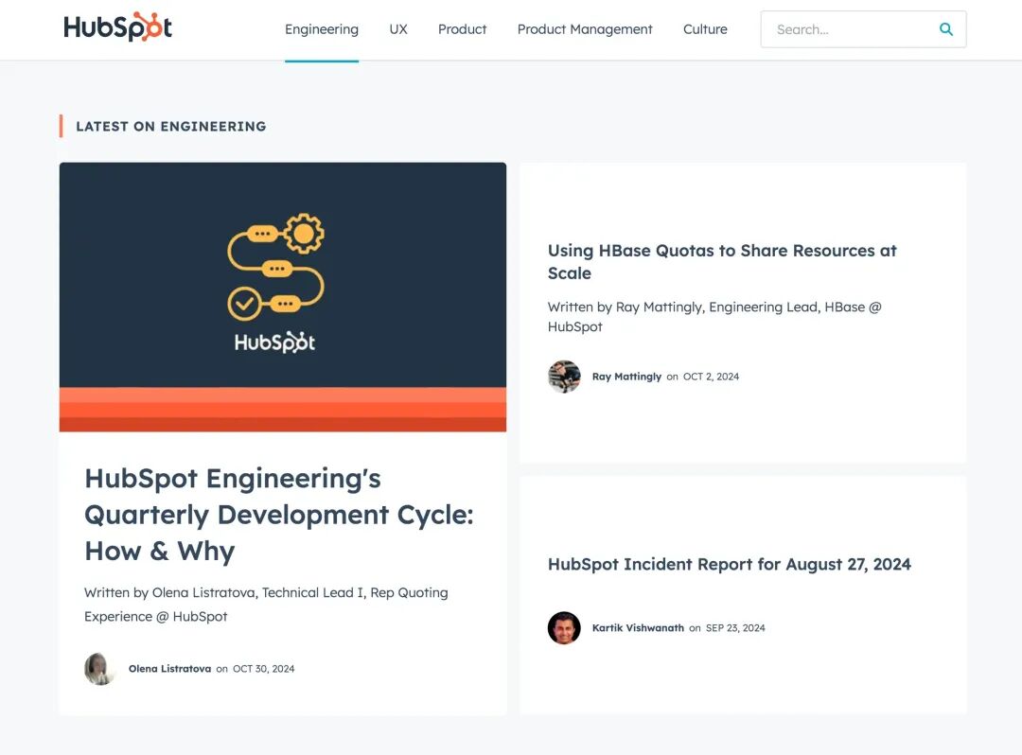1022x755 pixels.
Task: Click the "OCT 30, 2024" date
Action: pyautogui.click(x=263, y=668)
